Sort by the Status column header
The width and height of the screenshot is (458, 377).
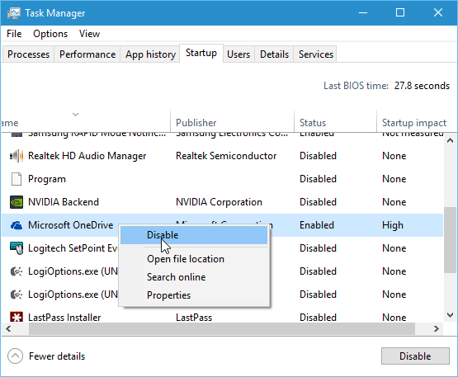[x=335, y=121]
